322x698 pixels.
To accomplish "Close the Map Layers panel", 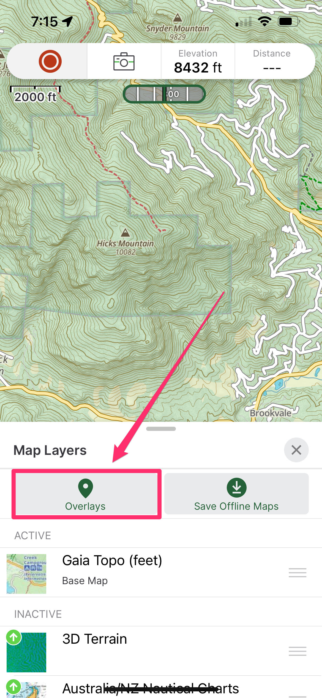I will (x=296, y=450).
